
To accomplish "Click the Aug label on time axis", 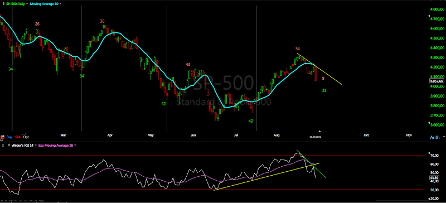I will click(277, 135).
